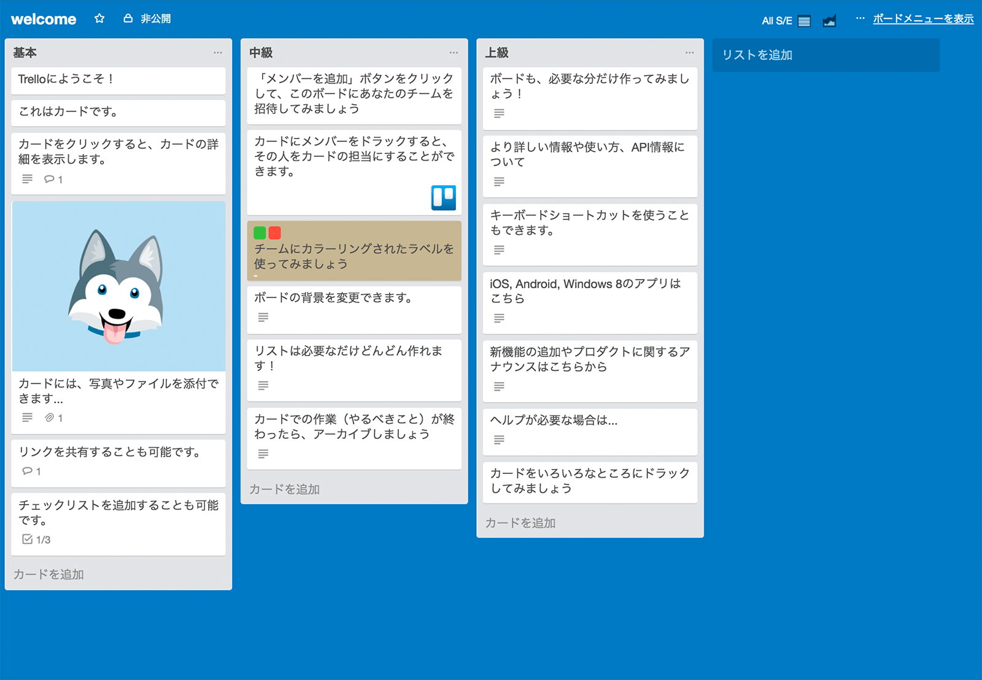Click the 非公開 visibility button
Screen dimensions: 982x680
click(147, 18)
